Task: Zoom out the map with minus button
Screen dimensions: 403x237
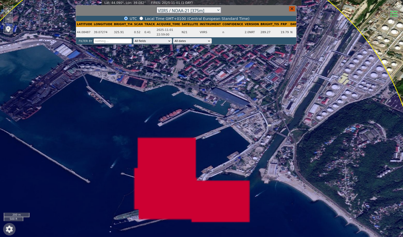Action: (x=8, y=19)
